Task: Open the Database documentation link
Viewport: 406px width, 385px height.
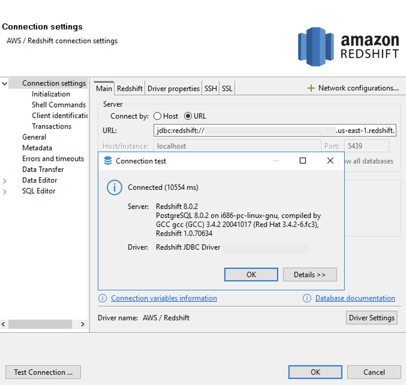Action: [355, 298]
